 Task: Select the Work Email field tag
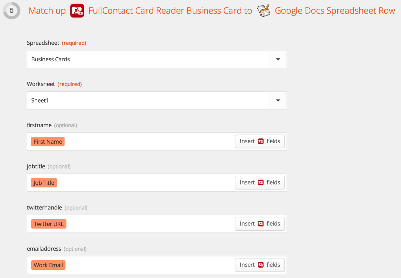48,265
